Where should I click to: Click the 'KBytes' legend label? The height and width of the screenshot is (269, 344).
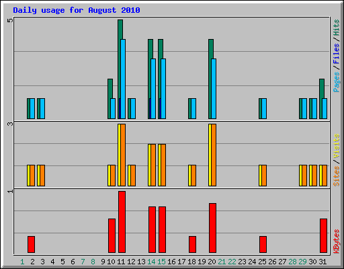(336, 241)
